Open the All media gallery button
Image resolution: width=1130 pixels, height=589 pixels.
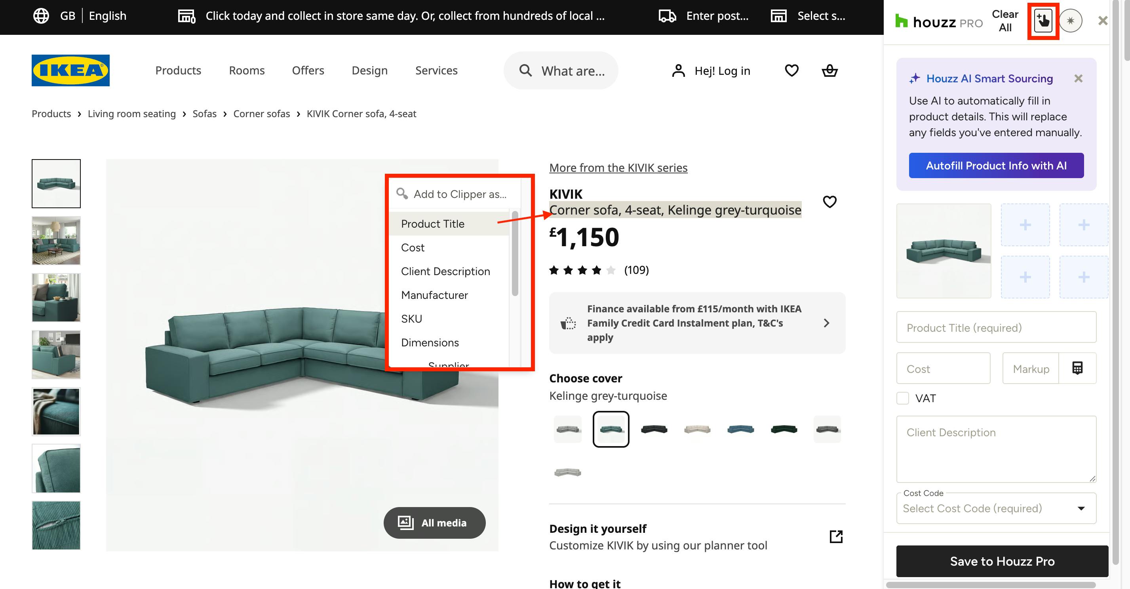click(434, 523)
